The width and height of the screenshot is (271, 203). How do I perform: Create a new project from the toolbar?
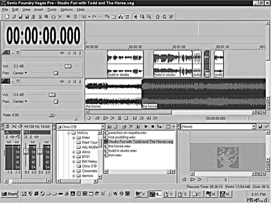click(7, 17)
